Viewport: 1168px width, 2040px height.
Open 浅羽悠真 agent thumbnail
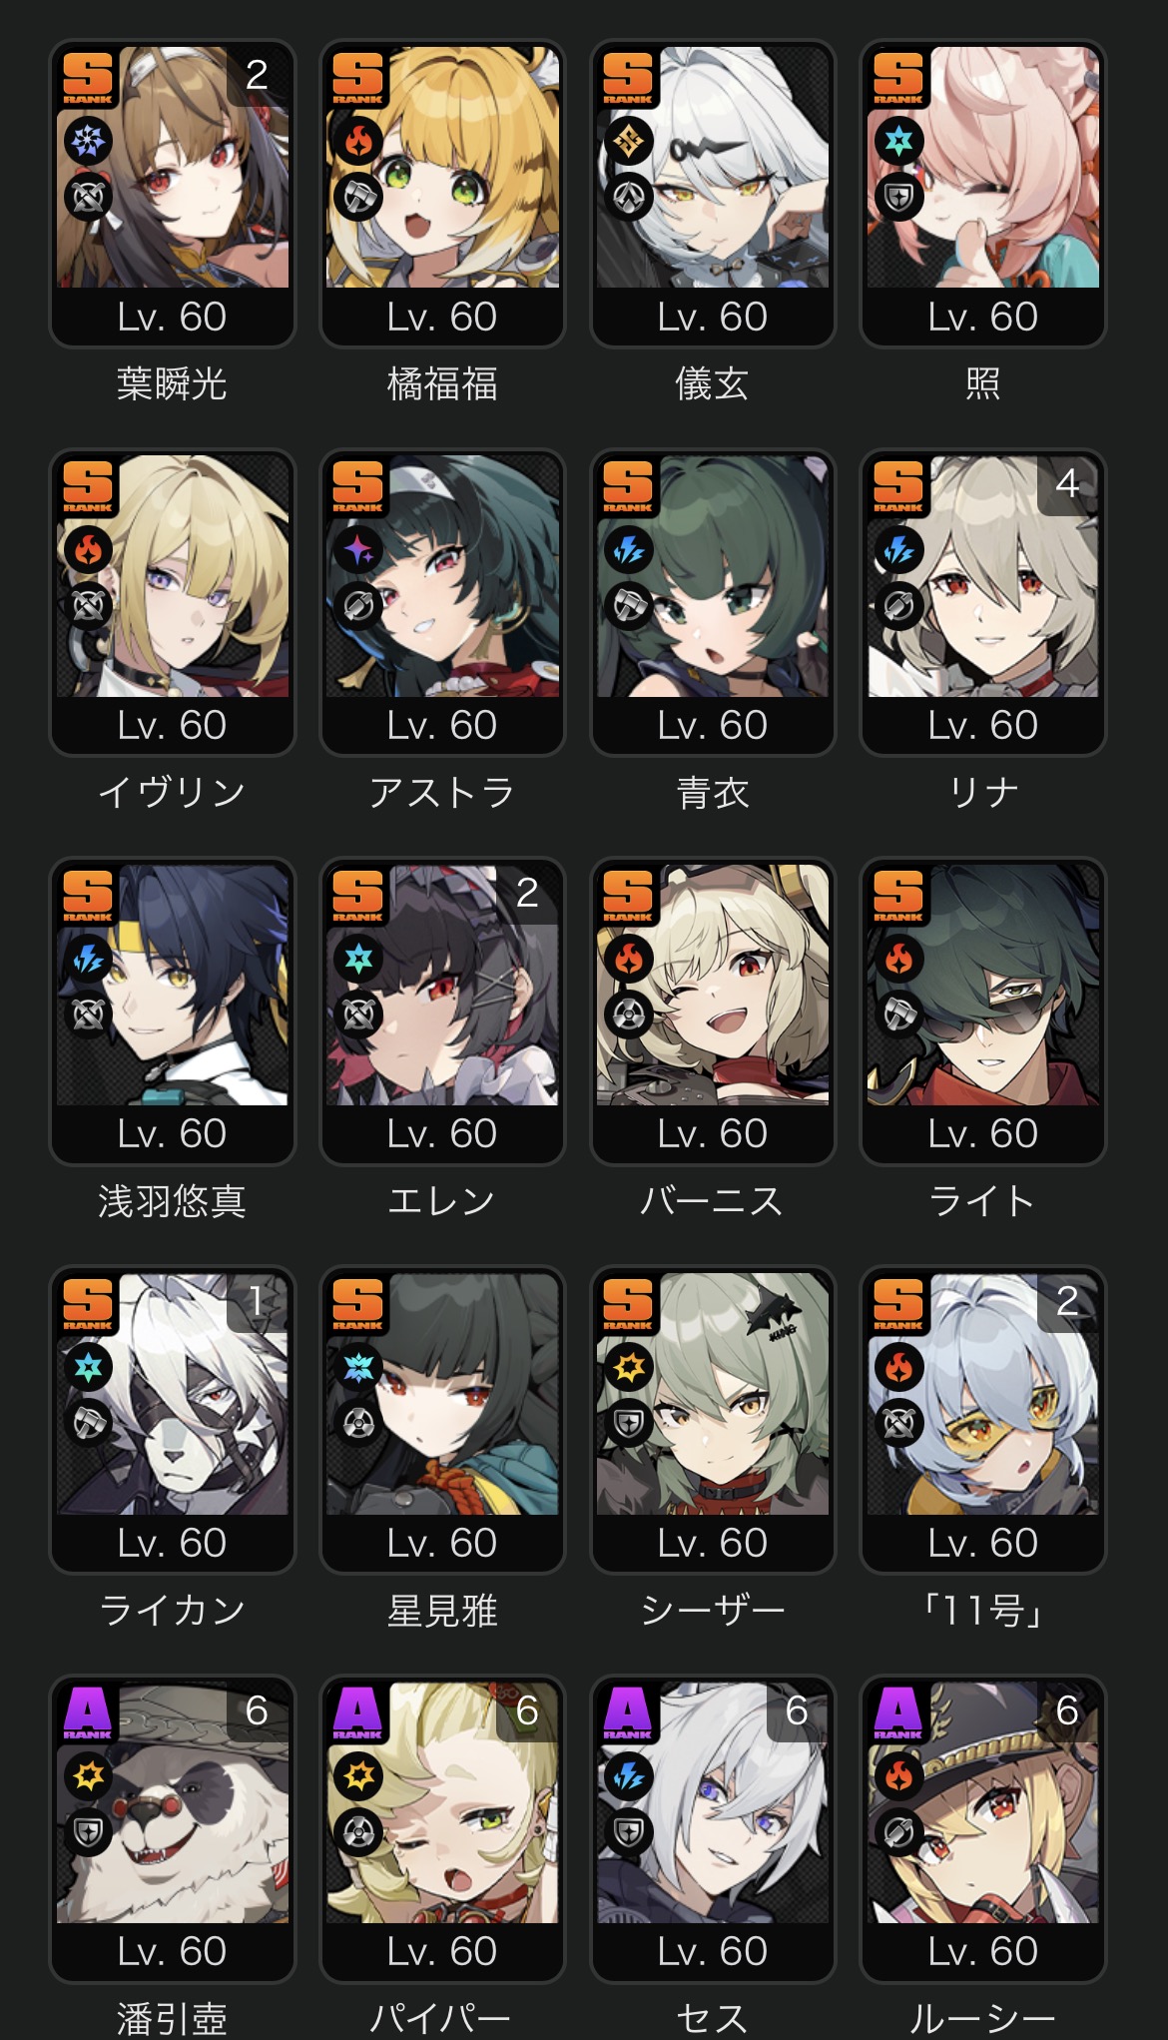[173, 1011]
